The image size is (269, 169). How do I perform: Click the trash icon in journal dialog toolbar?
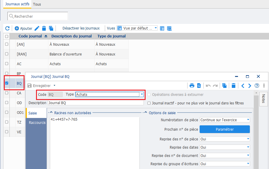tap(234, 86)
